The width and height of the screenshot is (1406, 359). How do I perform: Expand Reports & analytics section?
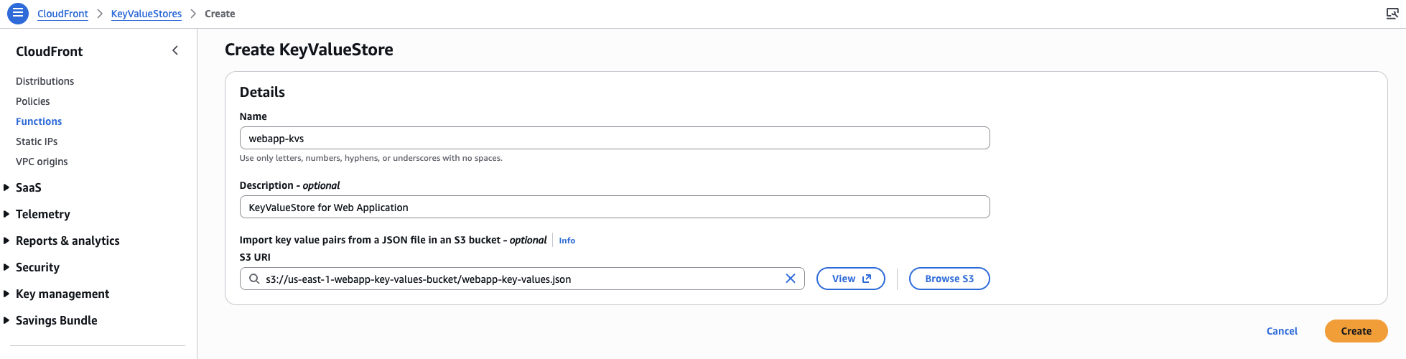tap(7, 241)
